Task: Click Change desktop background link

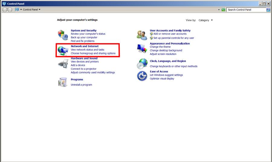Action: (x=166, y=50)
